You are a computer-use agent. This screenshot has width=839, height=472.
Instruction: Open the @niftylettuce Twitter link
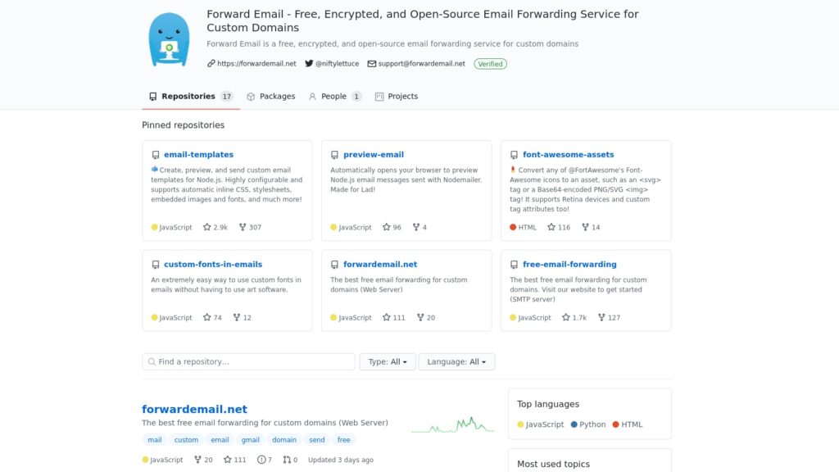coord(337,63)
